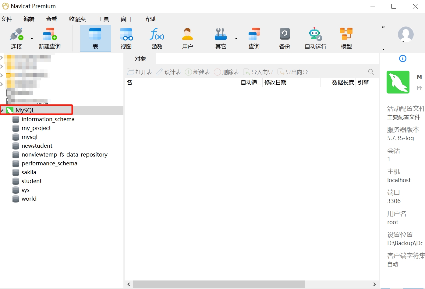Expand the toolbar overflow chevron
The width and height of the screenshot is (425, 289).
pyautogui.click(x=383, y=27)
